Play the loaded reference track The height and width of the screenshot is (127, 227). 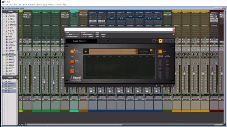[86, 52]
